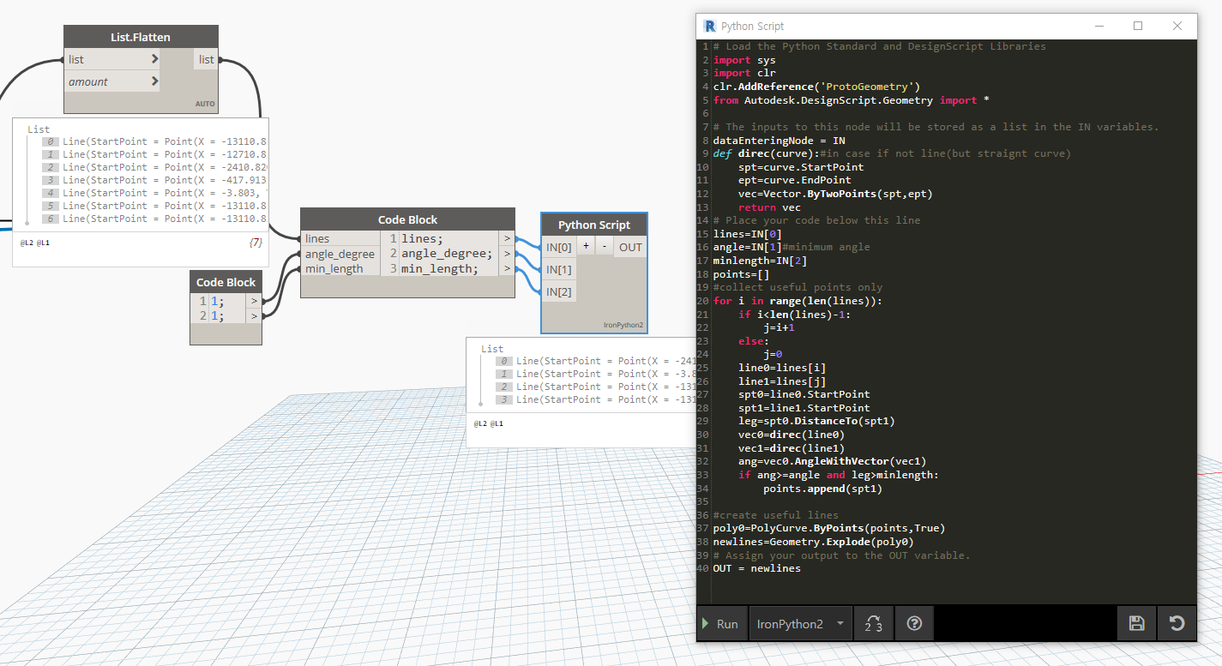Revert script changes with the undo arrow icon

(x=1177, y=624)
